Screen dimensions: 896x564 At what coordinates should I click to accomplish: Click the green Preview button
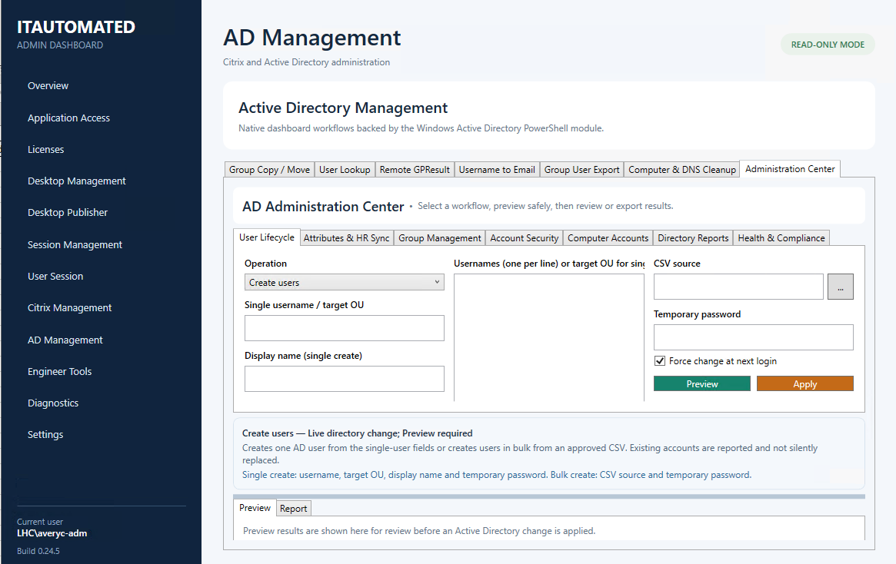701,383
